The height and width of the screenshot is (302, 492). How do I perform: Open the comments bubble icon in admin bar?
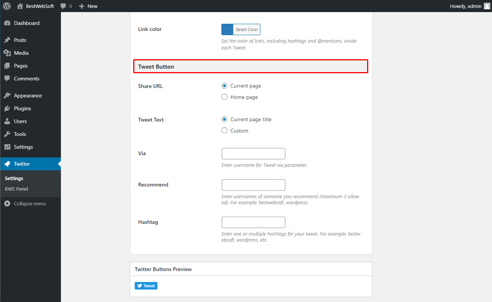click(x=63, y=6)
